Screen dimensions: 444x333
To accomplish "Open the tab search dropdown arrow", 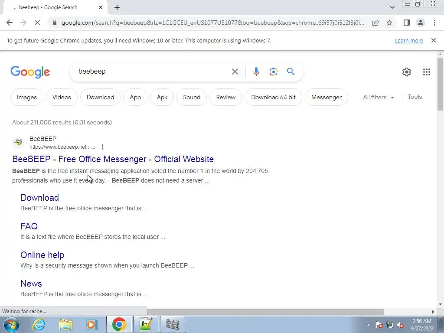I will (x=392, y=7).
